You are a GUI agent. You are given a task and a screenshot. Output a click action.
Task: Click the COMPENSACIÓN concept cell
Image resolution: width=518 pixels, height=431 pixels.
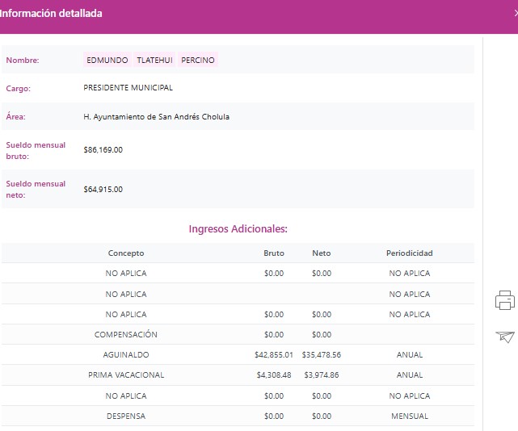point(126,335)
